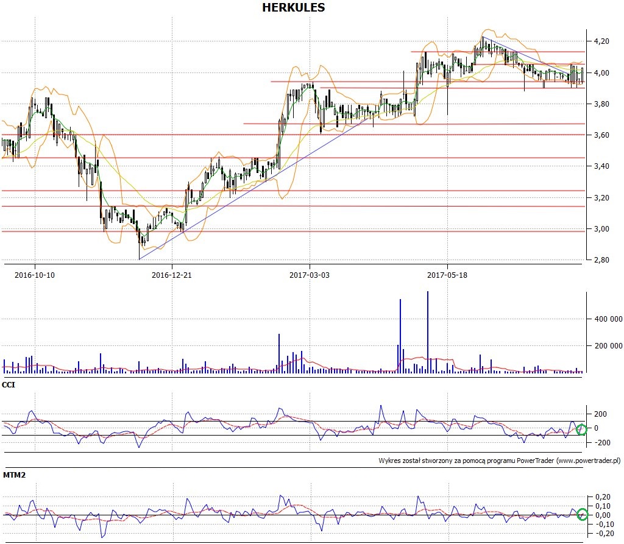
Task: Click the 3,00 price axis label
Action: pos(601,228)
